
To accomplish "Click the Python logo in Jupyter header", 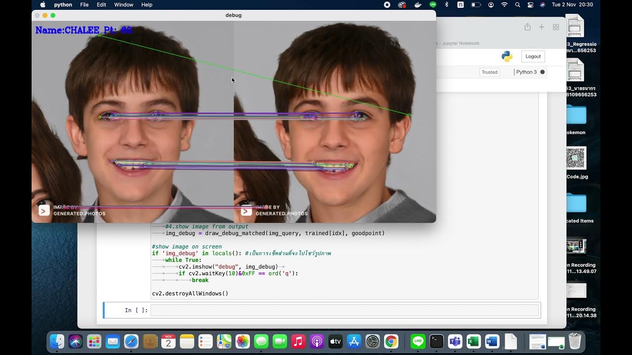I will pyautogui.click(x=507, y=56).
